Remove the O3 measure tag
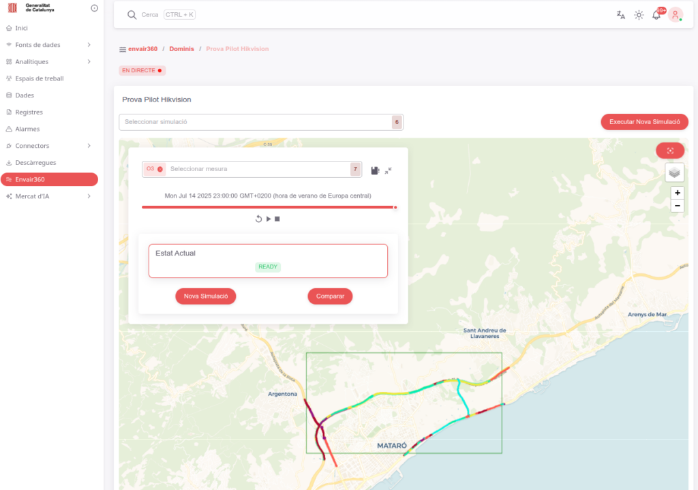This screenshot has width=698, height=490. (160, 169)
